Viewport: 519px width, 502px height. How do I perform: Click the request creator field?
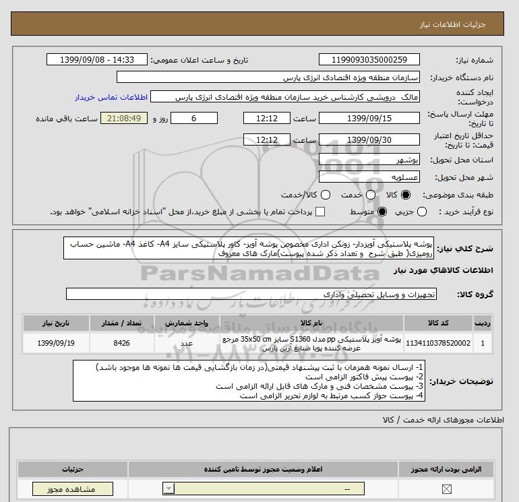click(285, 97)
